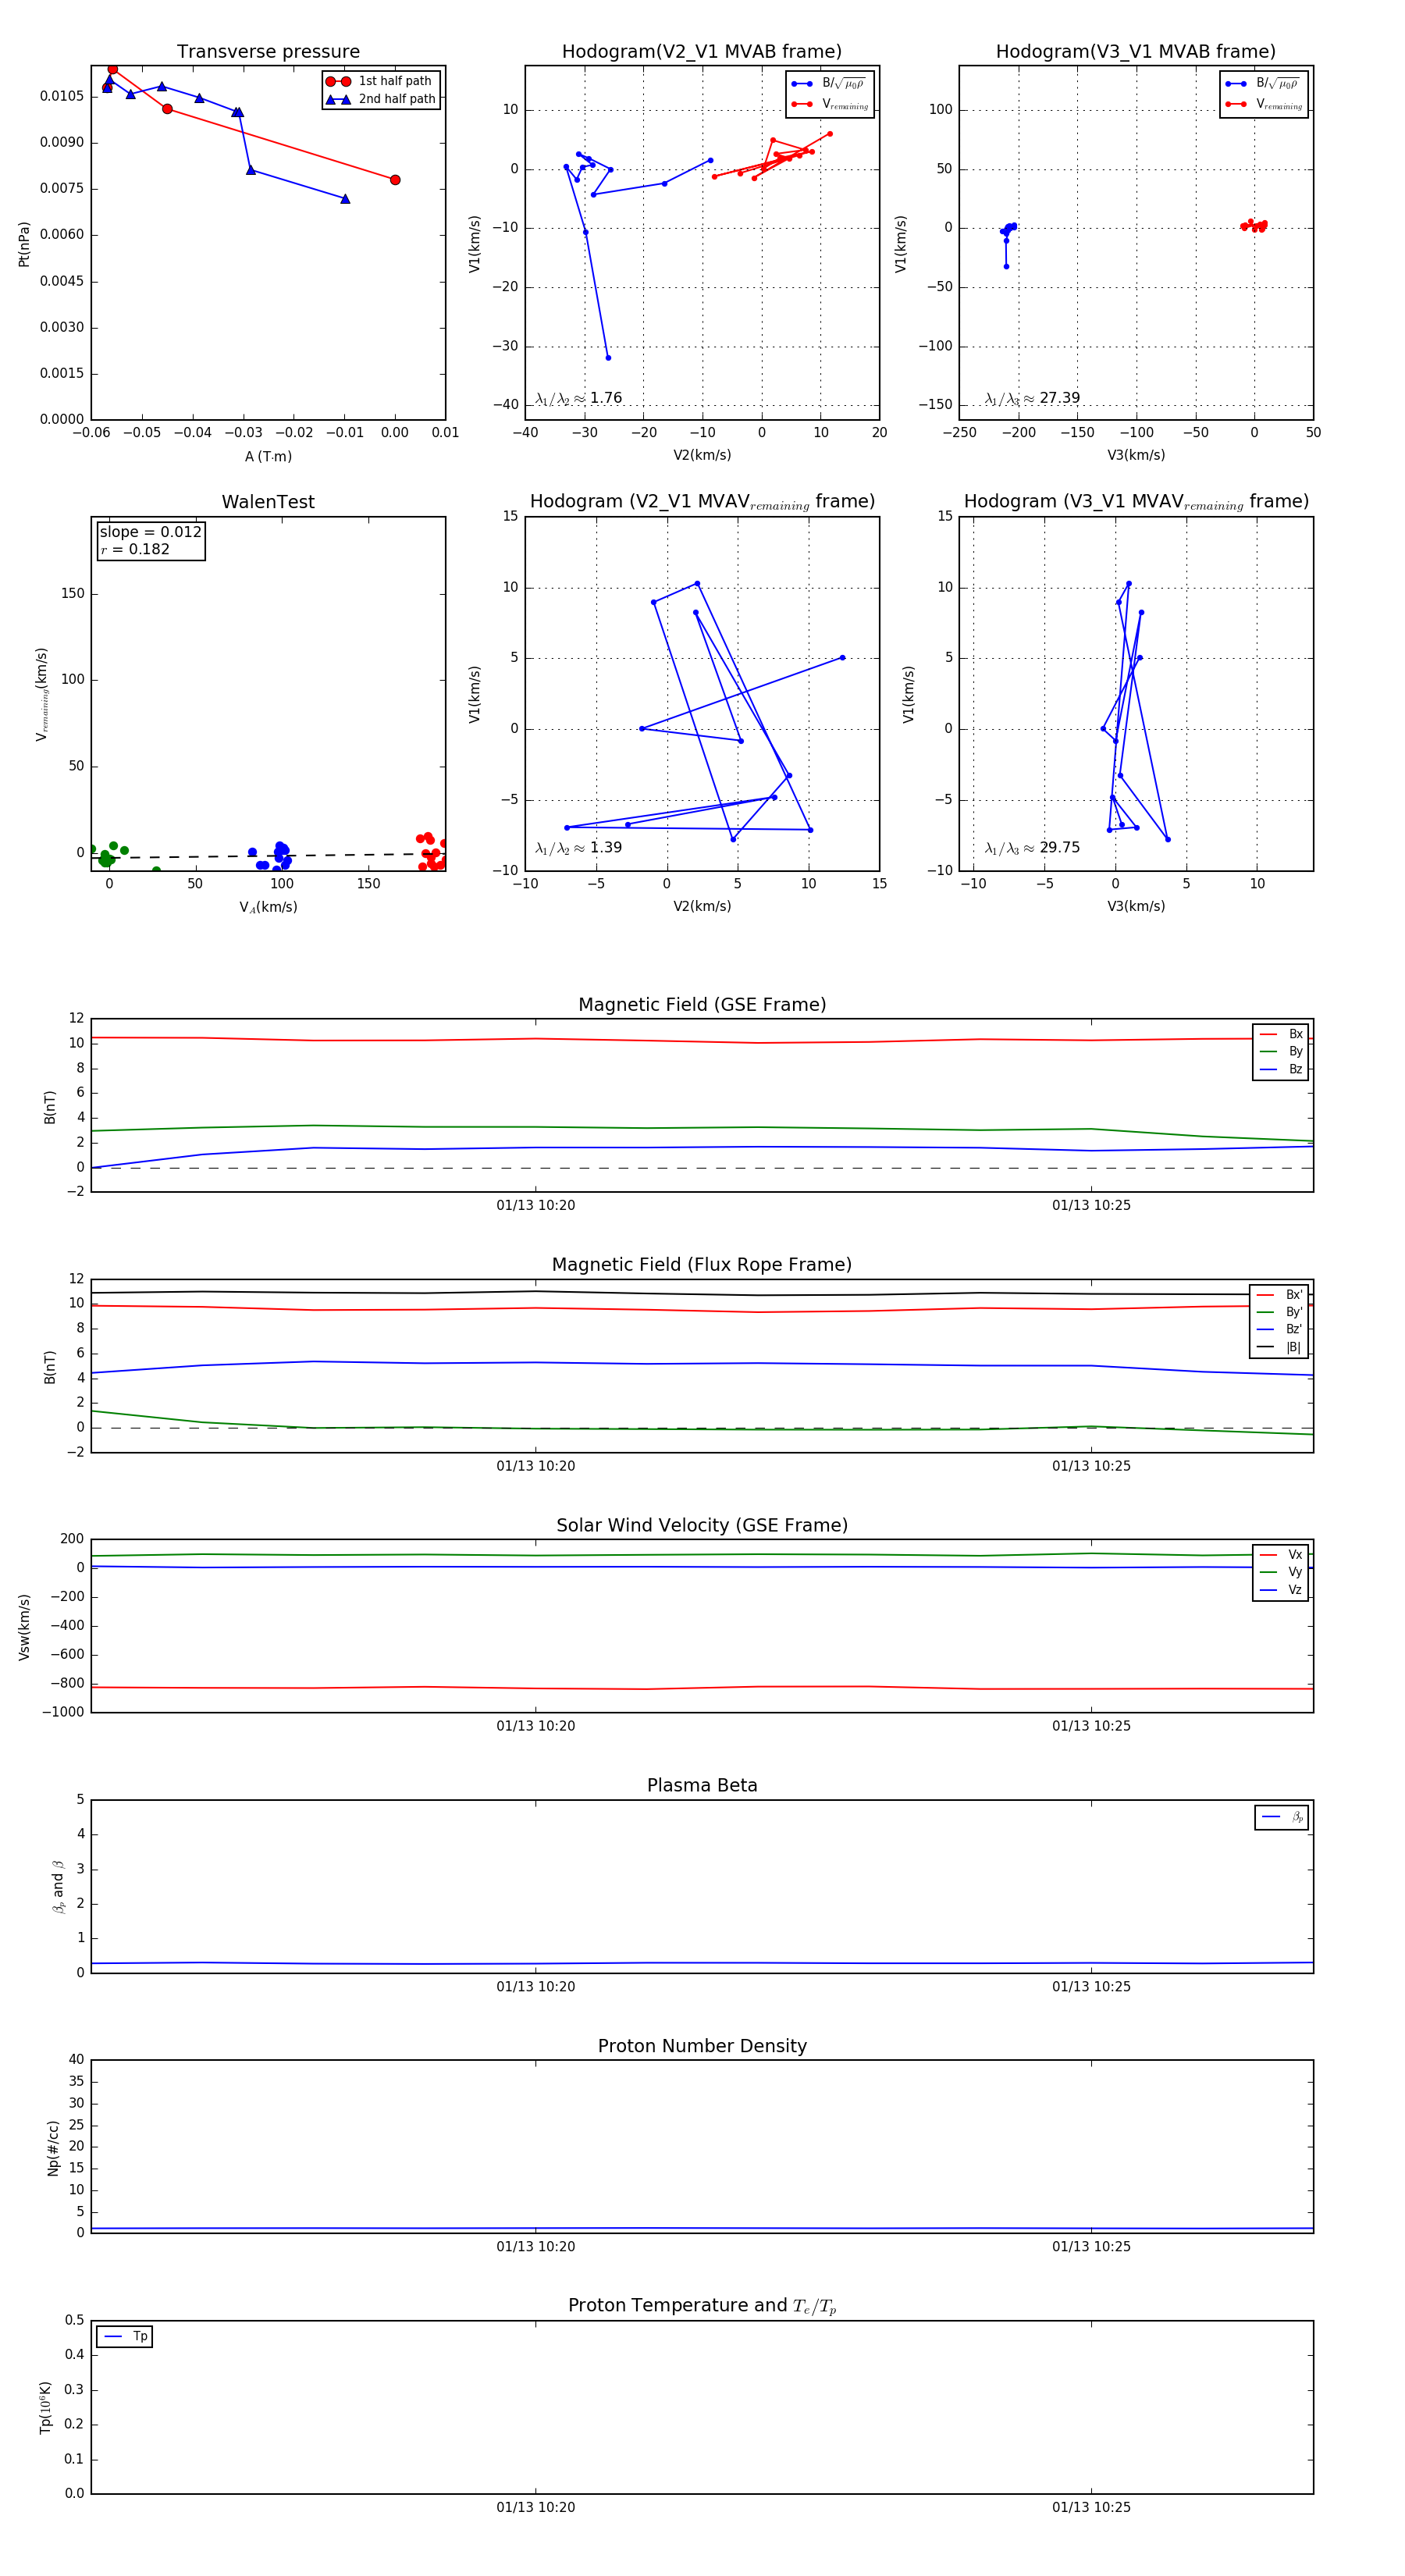Click 'Solar Wind Velocity (GSE Frame)' title
This screenshot has height=2576, width=1405.
[x=702, y=1526]
